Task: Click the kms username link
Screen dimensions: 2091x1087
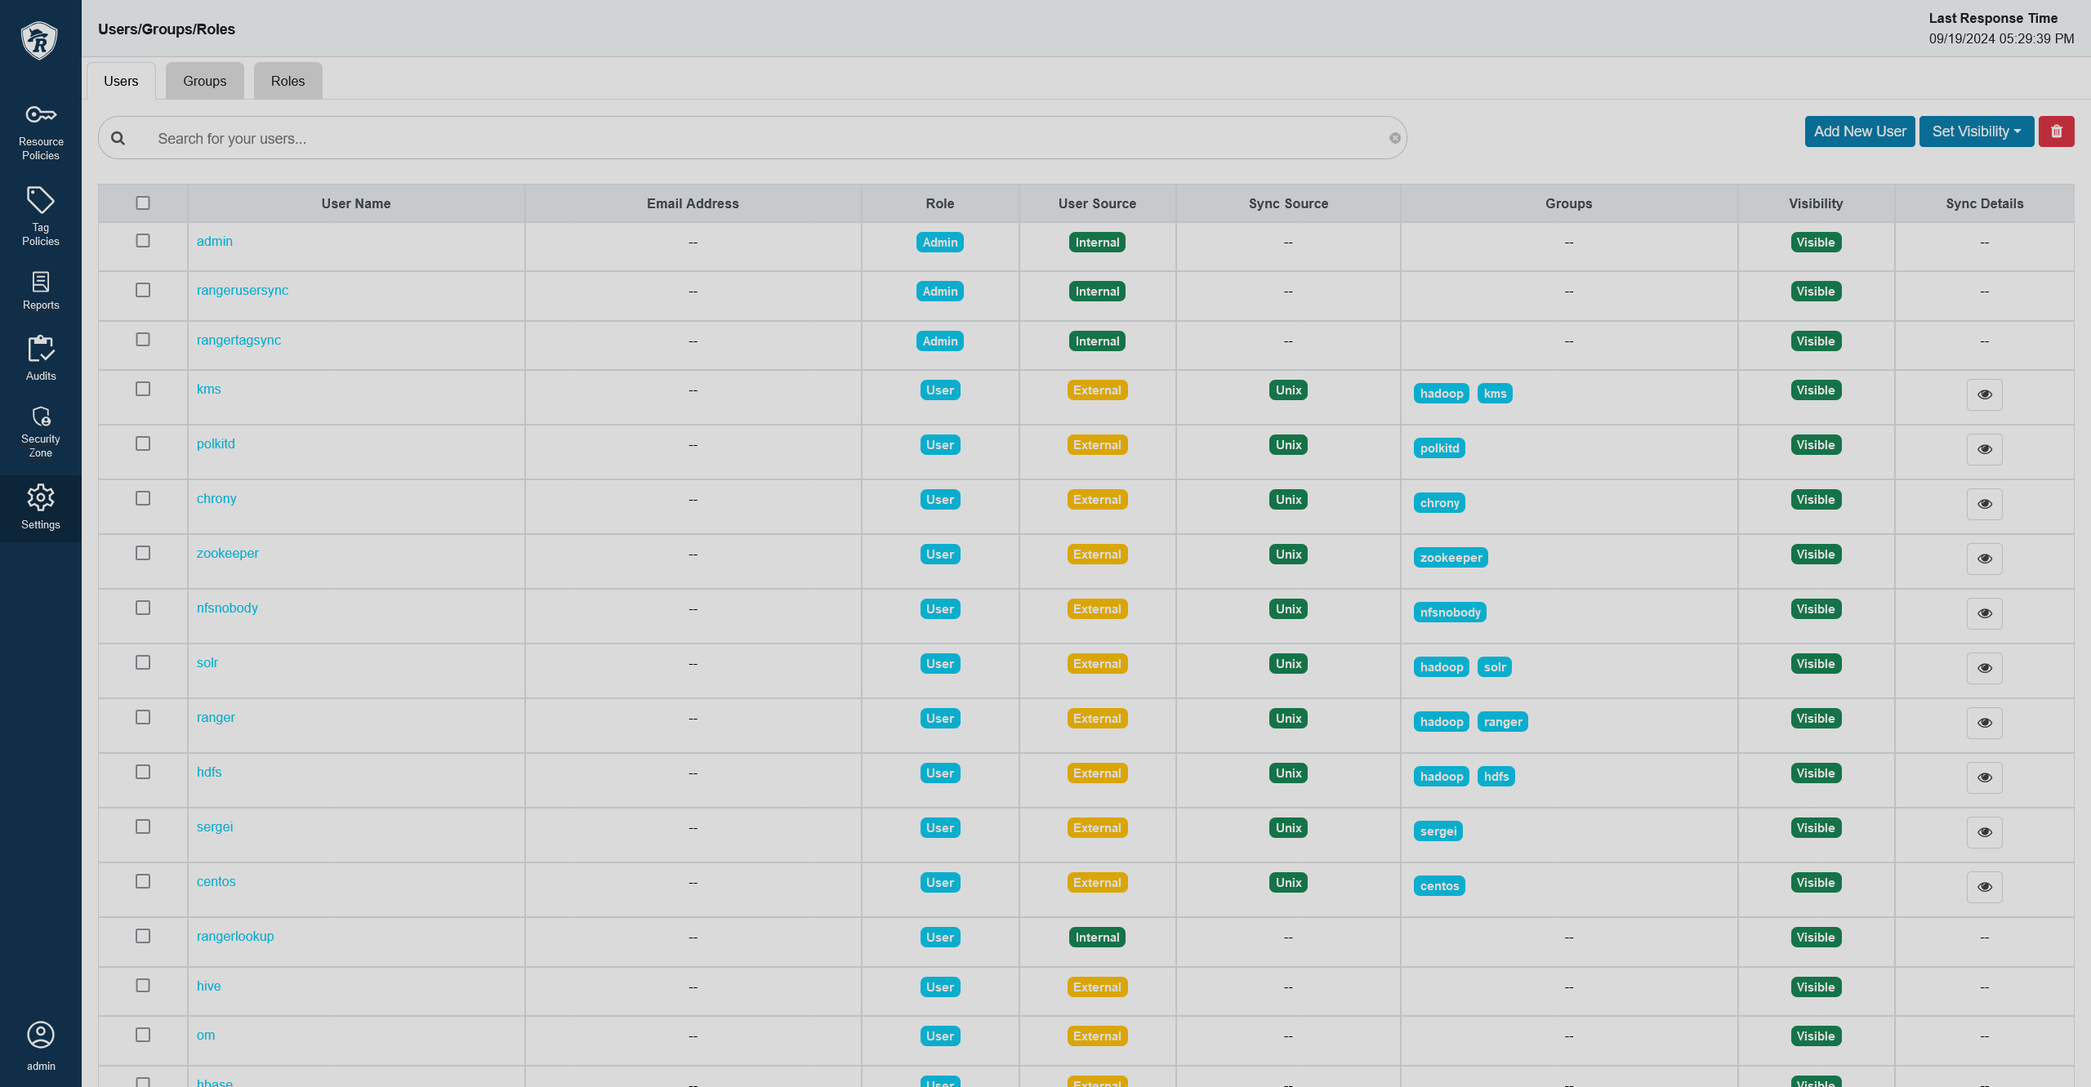Action: click(209, 389)
